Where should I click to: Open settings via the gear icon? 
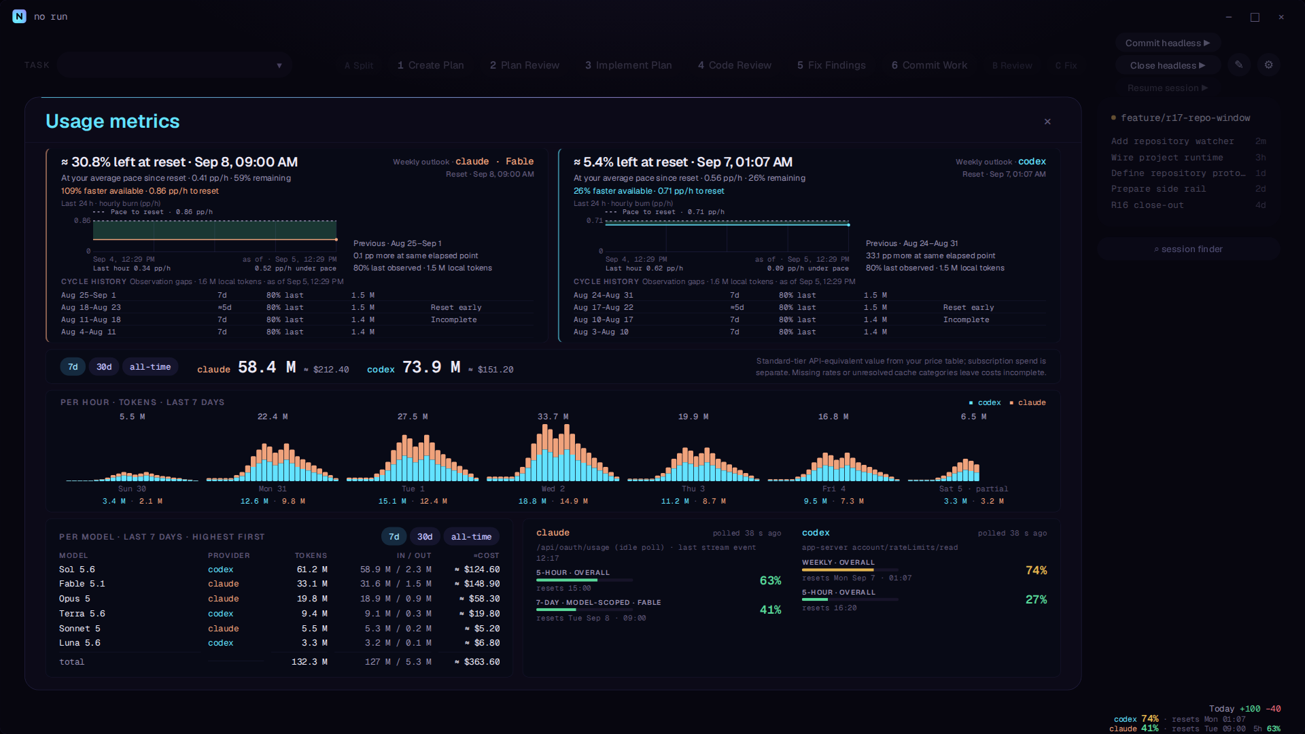click(x=1268, y=65)
